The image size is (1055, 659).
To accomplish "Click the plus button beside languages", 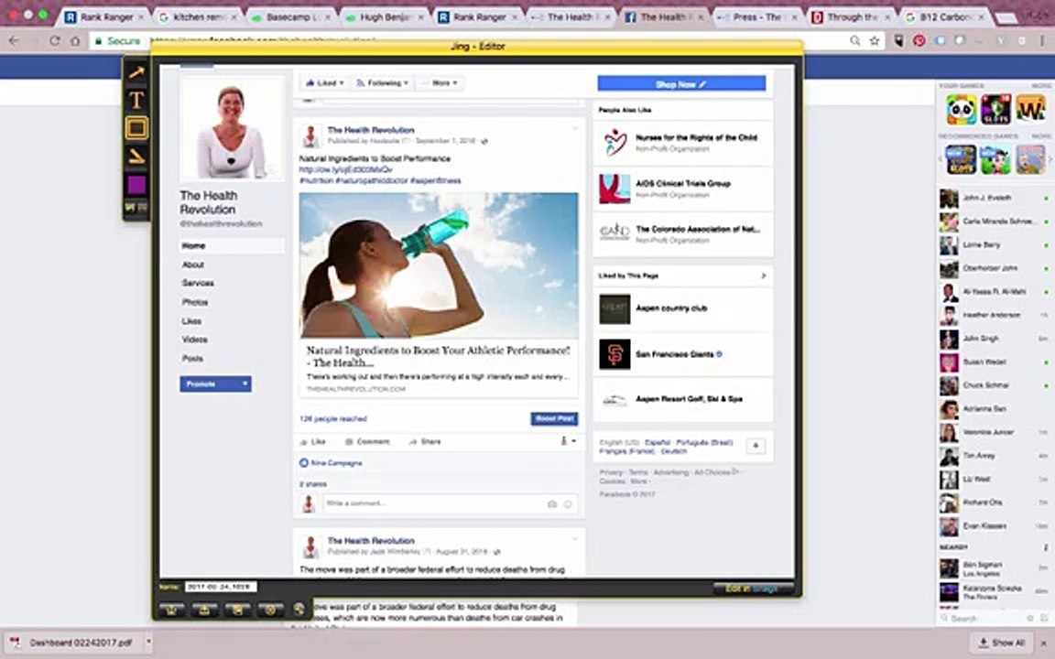I will coord(756,446).
